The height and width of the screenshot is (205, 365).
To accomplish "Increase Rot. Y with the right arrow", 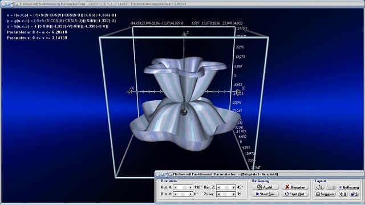I will click(x=190, y=194).
